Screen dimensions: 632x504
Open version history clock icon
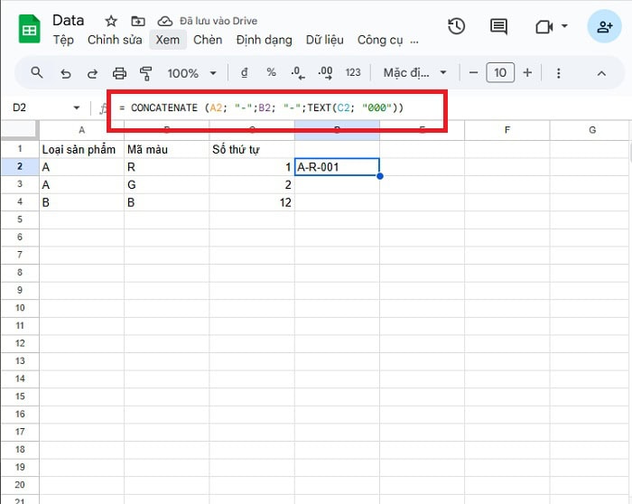point(457,26)
